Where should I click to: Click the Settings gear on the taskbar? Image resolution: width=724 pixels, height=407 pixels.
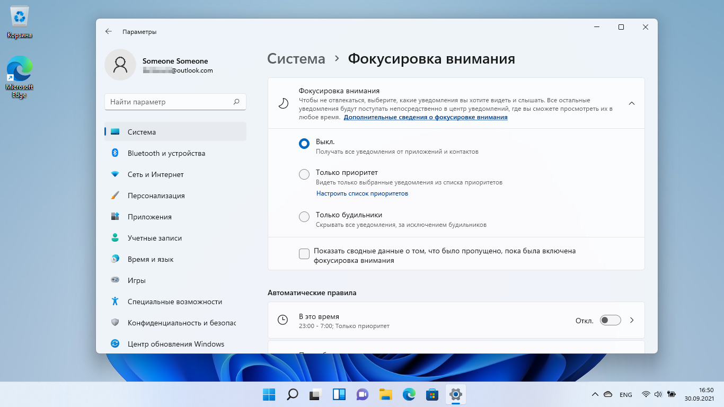456,394
